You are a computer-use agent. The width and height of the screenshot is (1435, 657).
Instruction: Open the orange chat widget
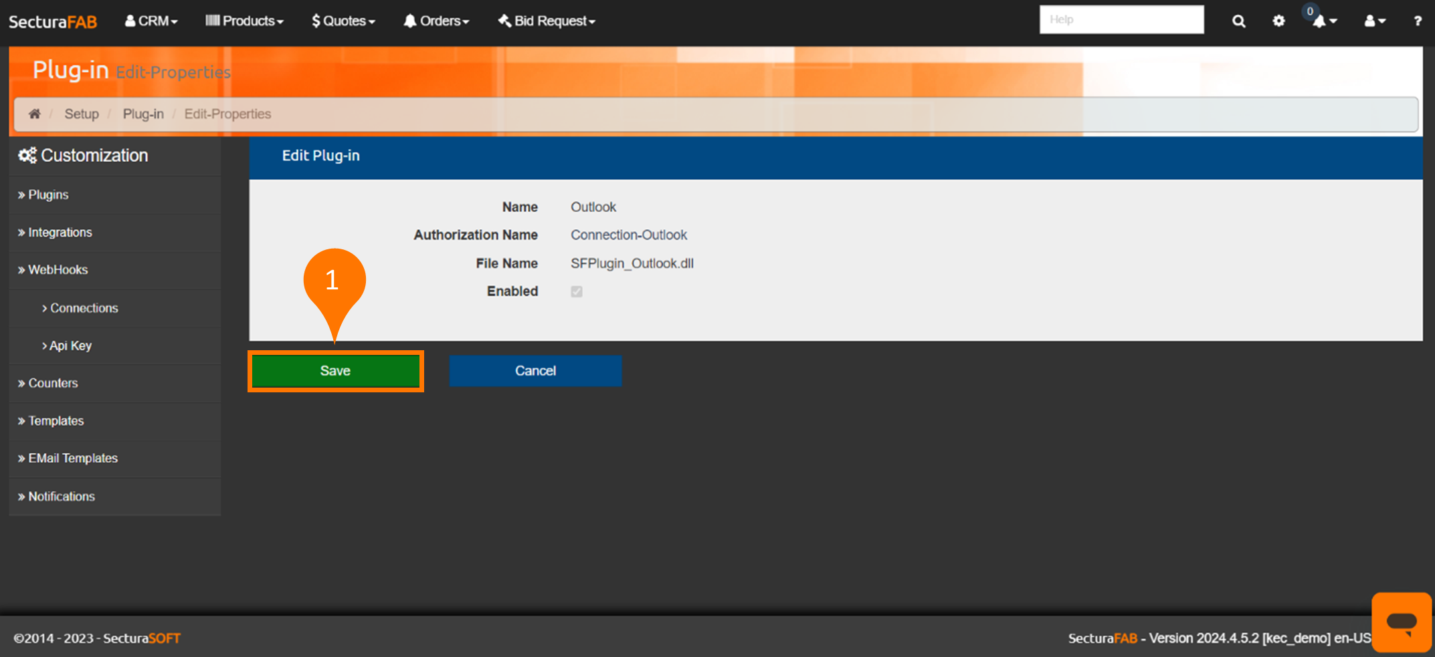point(1401,622)
